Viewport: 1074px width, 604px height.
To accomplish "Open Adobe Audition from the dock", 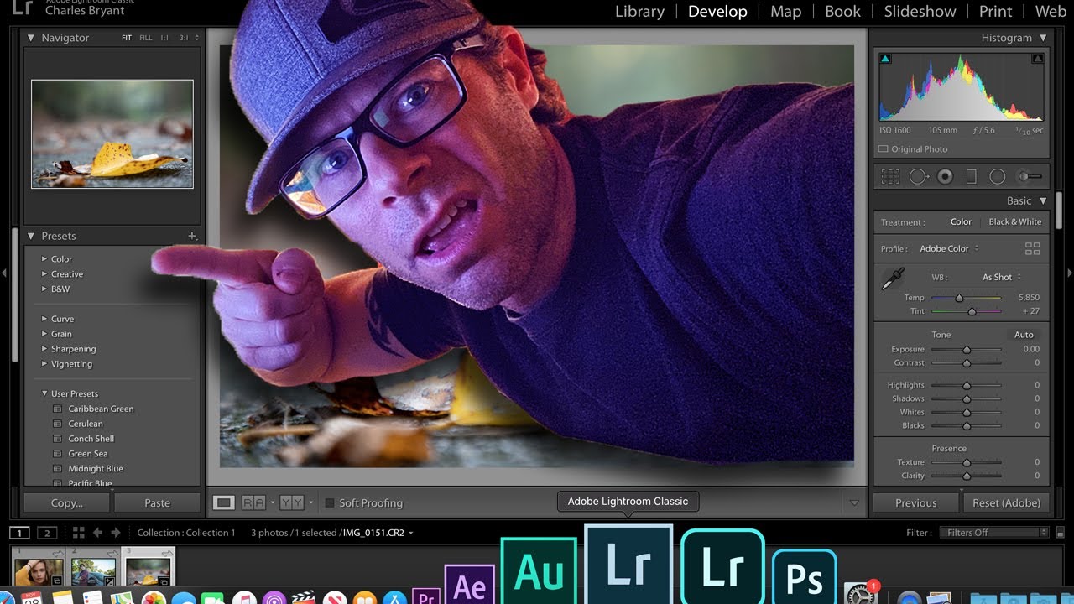I will tap(539, 571).
